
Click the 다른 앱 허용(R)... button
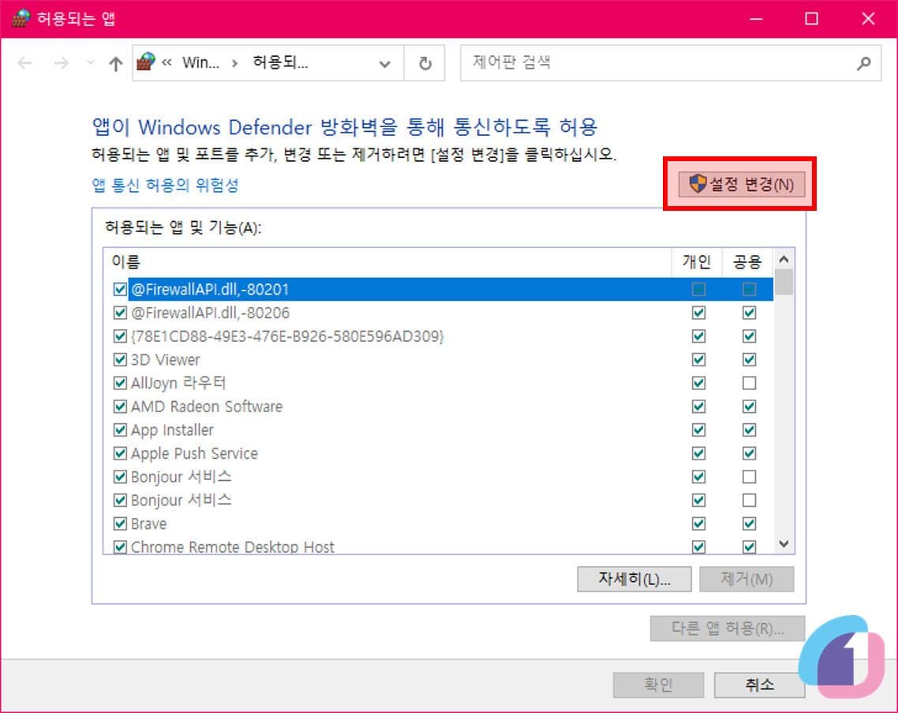(x=728, y=629)
